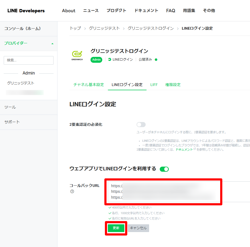Image resolution: width=250 pixels, height=247 pixels.
Task: Select プロバイダー sidebar heading
Action: pos(16,43)
